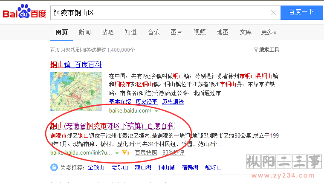Open recommended search 金顶山

click(96, 168)
